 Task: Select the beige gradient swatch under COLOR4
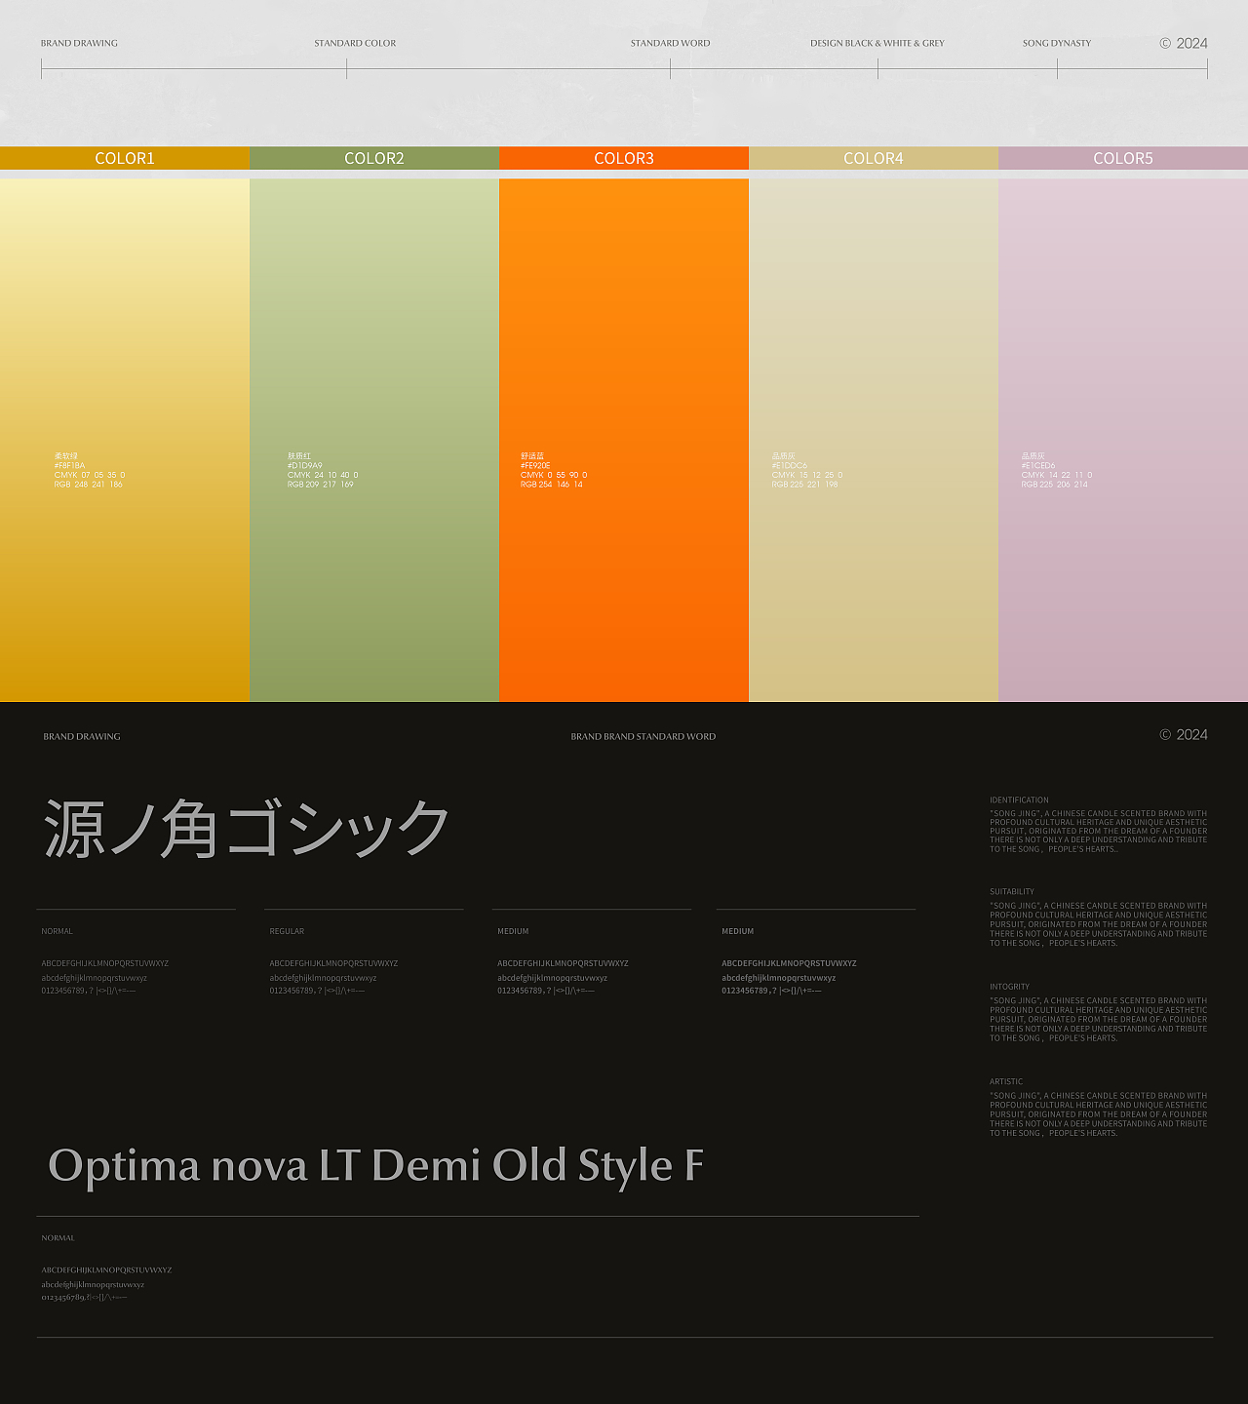click(x=874, y=440)
